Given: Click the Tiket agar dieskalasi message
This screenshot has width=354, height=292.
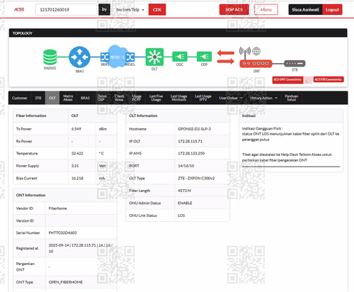Looking at the screenshot, I should 287,157.
